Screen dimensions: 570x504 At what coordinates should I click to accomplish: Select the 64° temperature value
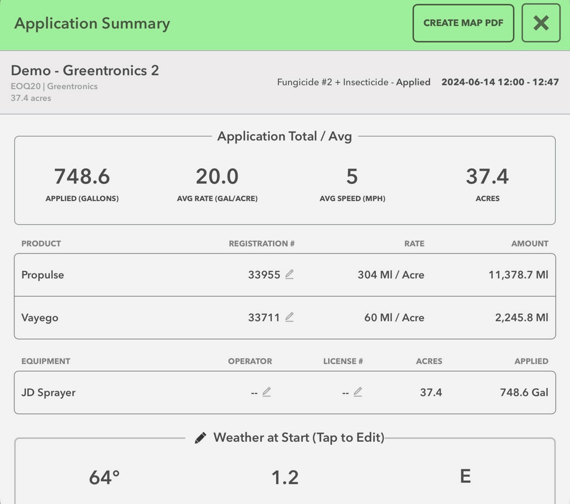[x=104, y=477]
